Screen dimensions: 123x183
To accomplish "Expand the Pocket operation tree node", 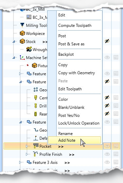I will 27,146.
